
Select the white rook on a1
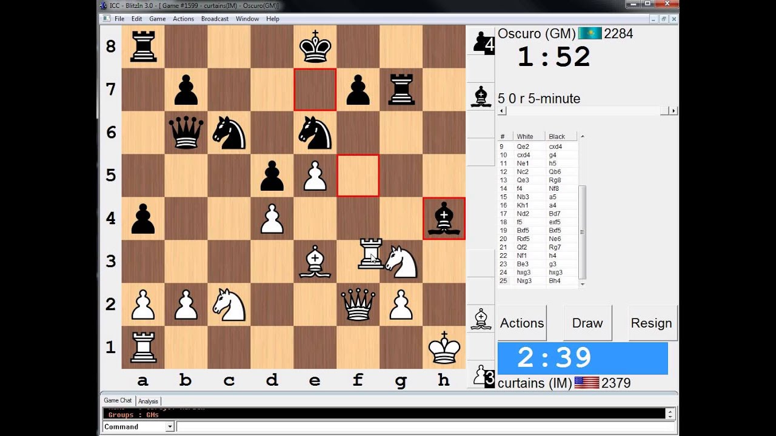(143, 348)
